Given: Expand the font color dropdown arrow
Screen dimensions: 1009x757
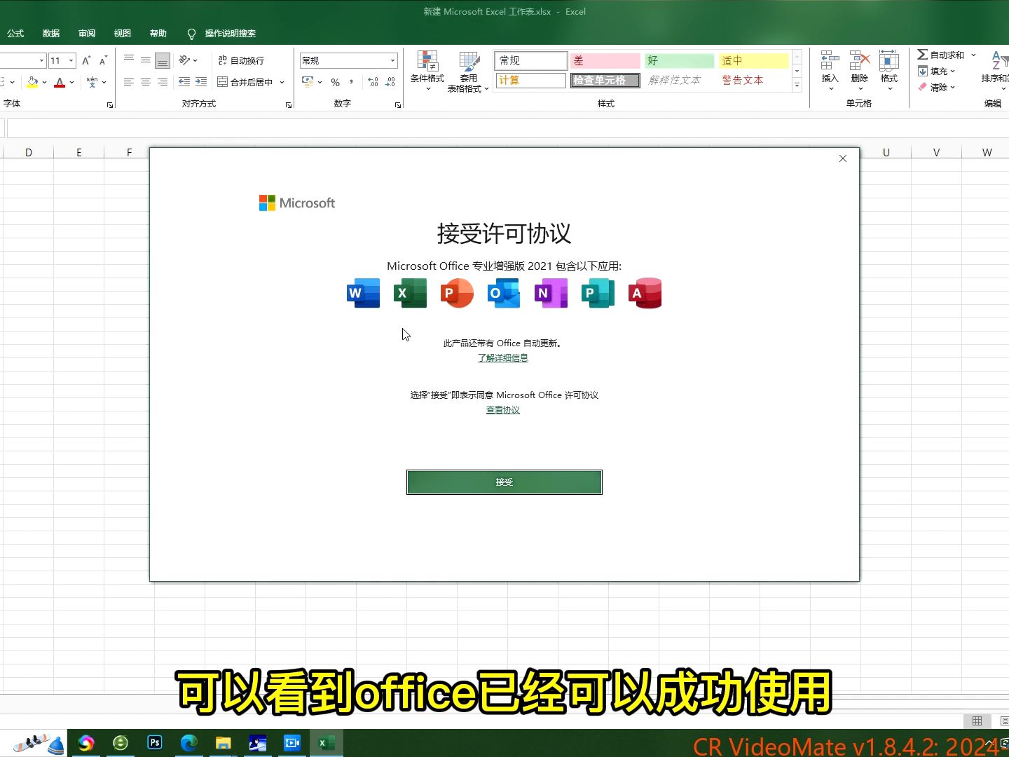Looking at the screenshot, I should tap(71, 82).
